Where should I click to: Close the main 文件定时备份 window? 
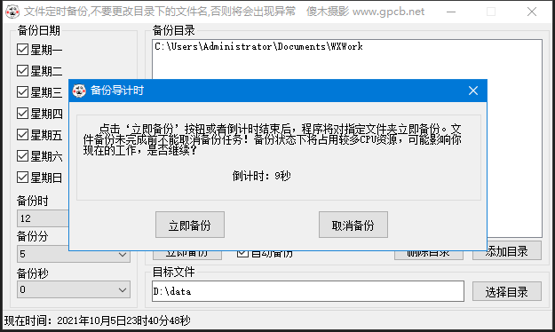532,12
